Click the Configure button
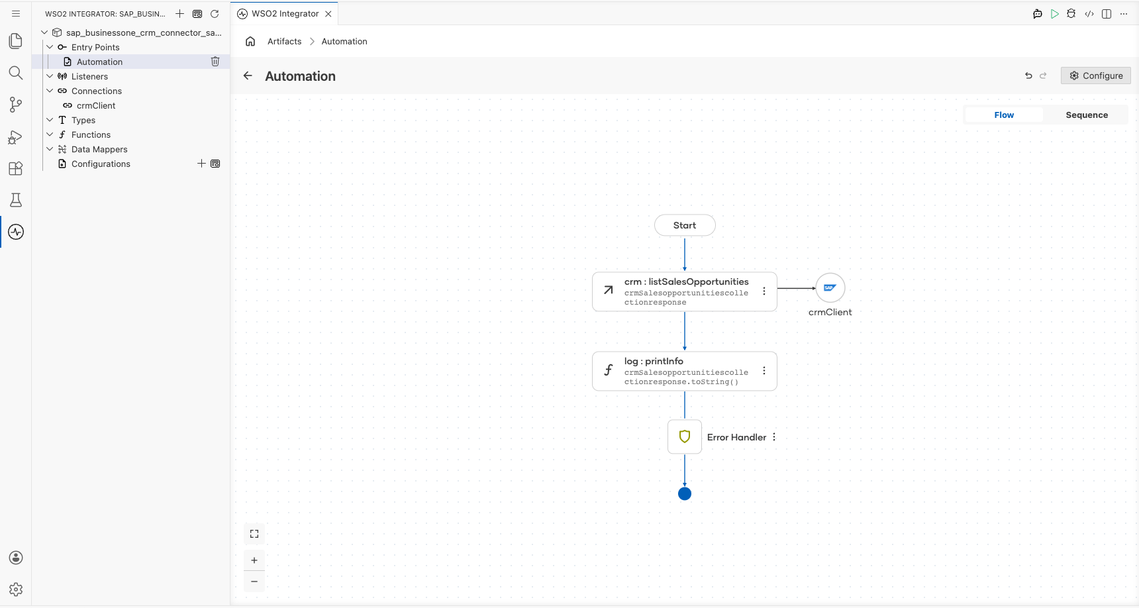1139x608 pixels. [1096, 76]
